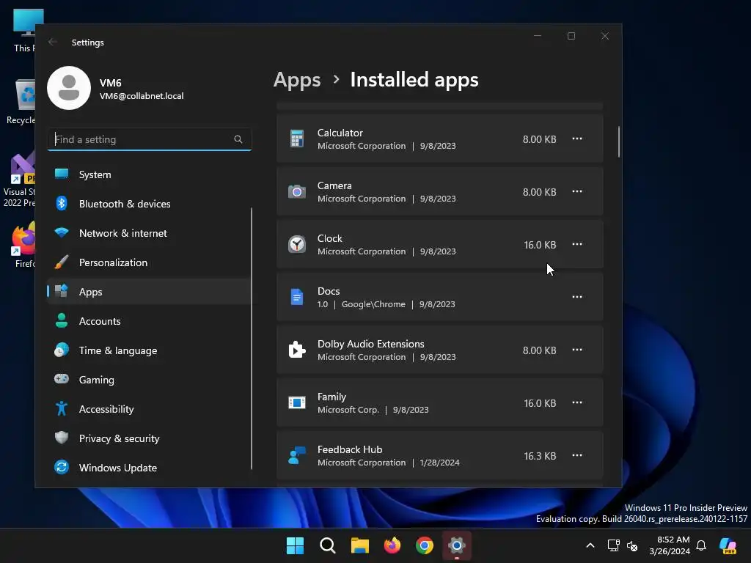Open Accessibility settings
Image resolution: width=751 pixels, height=563 pixels.
coord(149,409)
